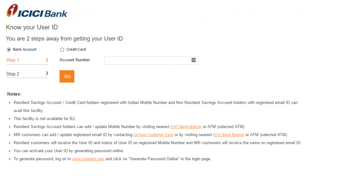Click the chevron arrow beside Step 2

pyautogui.click(x=47, y=73)
